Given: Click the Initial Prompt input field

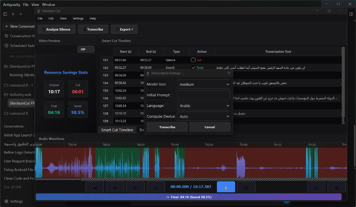Looking at the screenshot, I should pyautogui.click(x=203, y=95).
